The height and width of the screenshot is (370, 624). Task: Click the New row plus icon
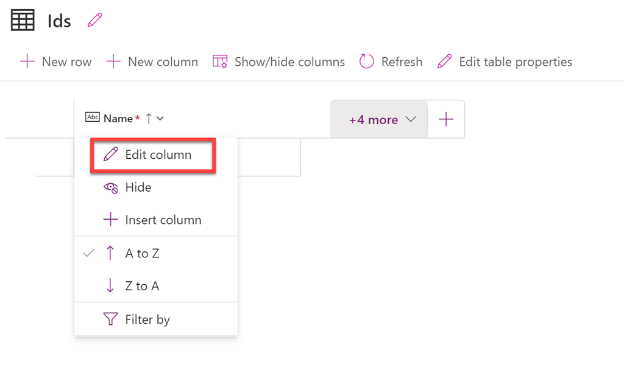(27, 61)
